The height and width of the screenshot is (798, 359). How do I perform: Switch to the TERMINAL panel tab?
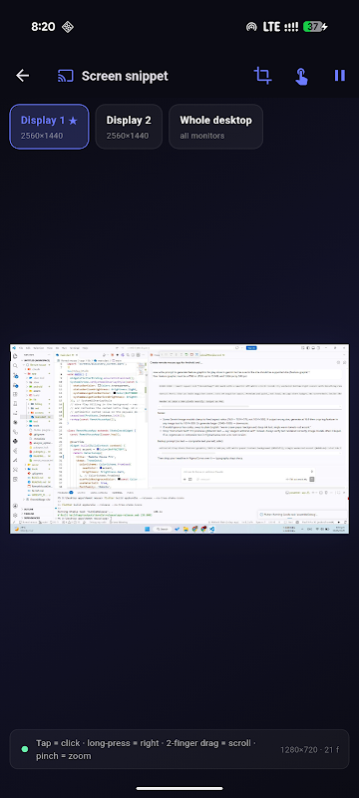117,493
